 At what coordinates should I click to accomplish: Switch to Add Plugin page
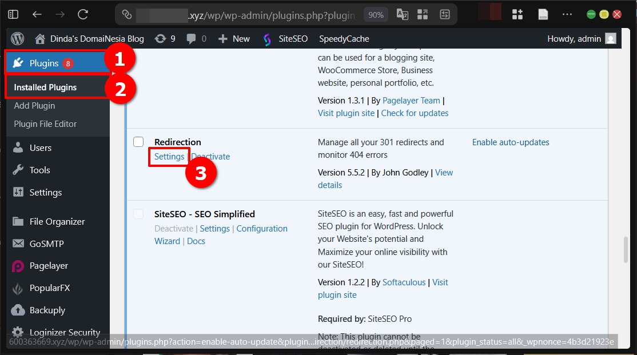pos(34,106)
